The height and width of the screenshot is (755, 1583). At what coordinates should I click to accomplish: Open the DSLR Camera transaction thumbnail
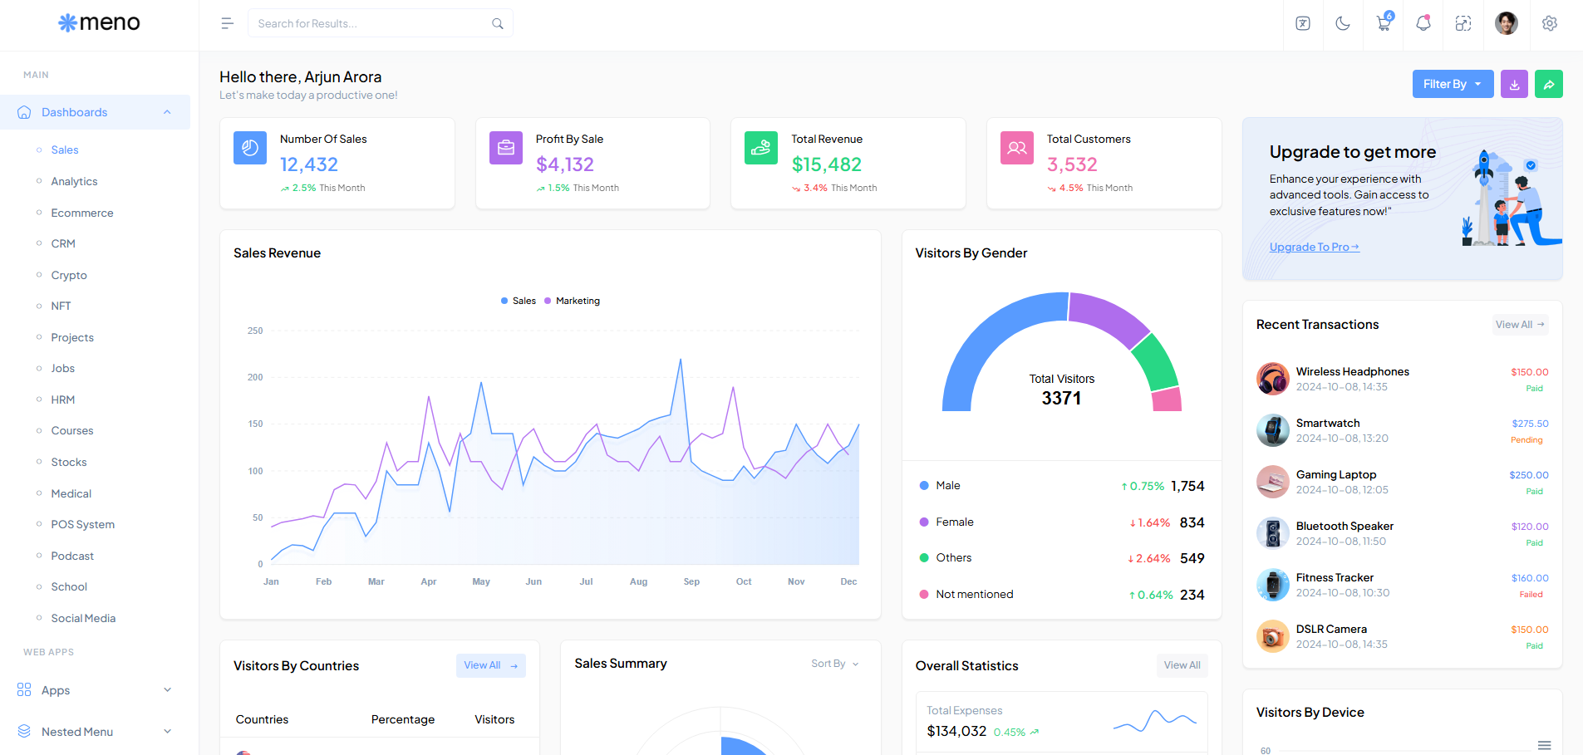pyautogui.click(x=1273, y=636)
